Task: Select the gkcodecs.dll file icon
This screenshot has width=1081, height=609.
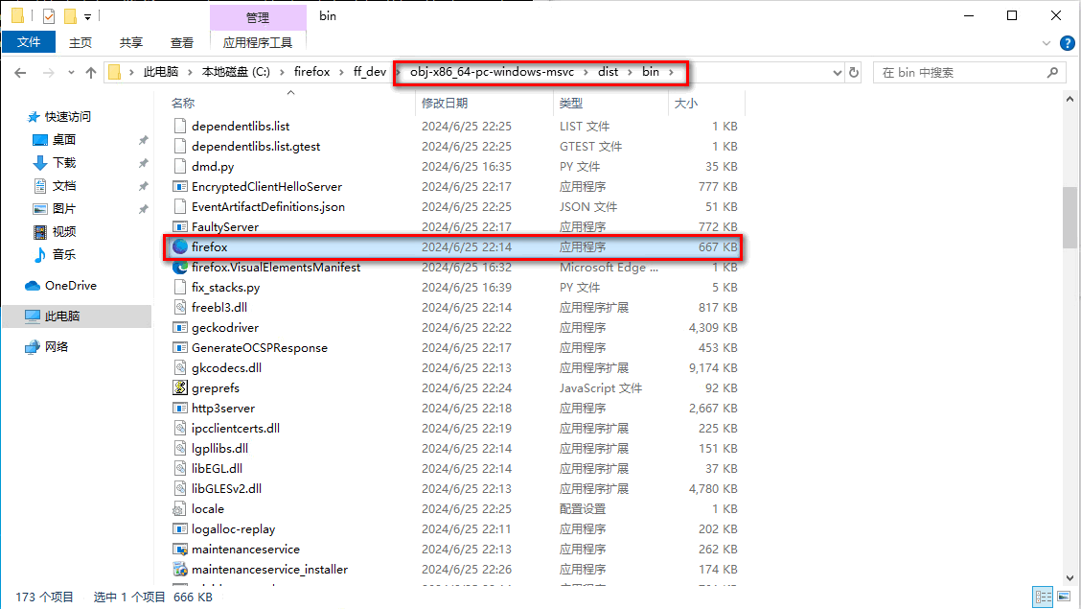Action: [x=180, y=367]
